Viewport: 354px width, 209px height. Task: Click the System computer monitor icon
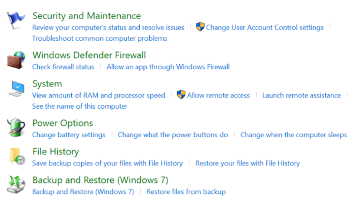click(x=16, y=89)
